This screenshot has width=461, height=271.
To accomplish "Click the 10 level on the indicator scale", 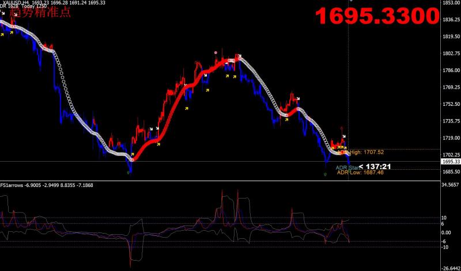I will click(x=444, y=217).
